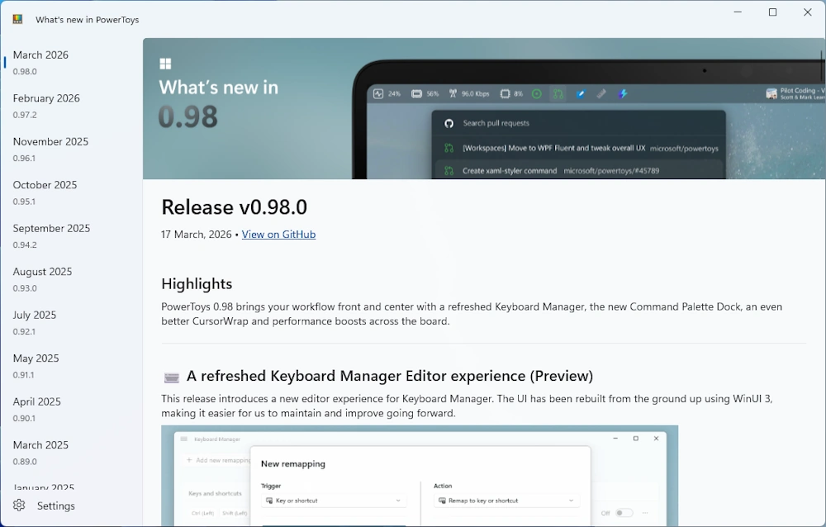
Task: Click the keyboard icon beside Keyboard Manager heading
Action: tap(171, 377)
